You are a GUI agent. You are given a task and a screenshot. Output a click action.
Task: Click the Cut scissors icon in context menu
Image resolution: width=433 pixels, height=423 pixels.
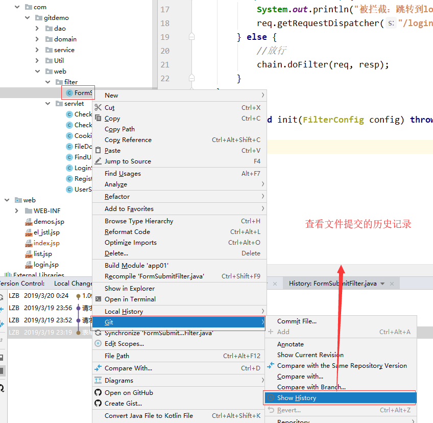click(99, 107)
